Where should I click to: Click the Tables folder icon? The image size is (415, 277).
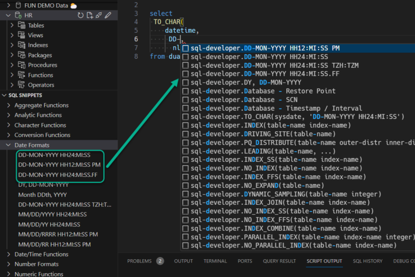coord(22,25)
